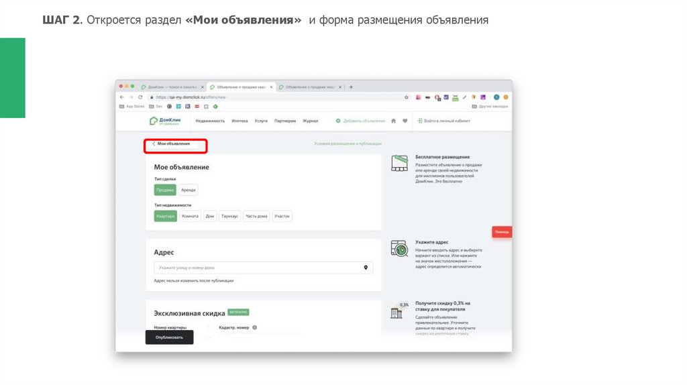Select Дом property type
The width and height of the screenshot is (687, 385).
click(x=210, y=216)
